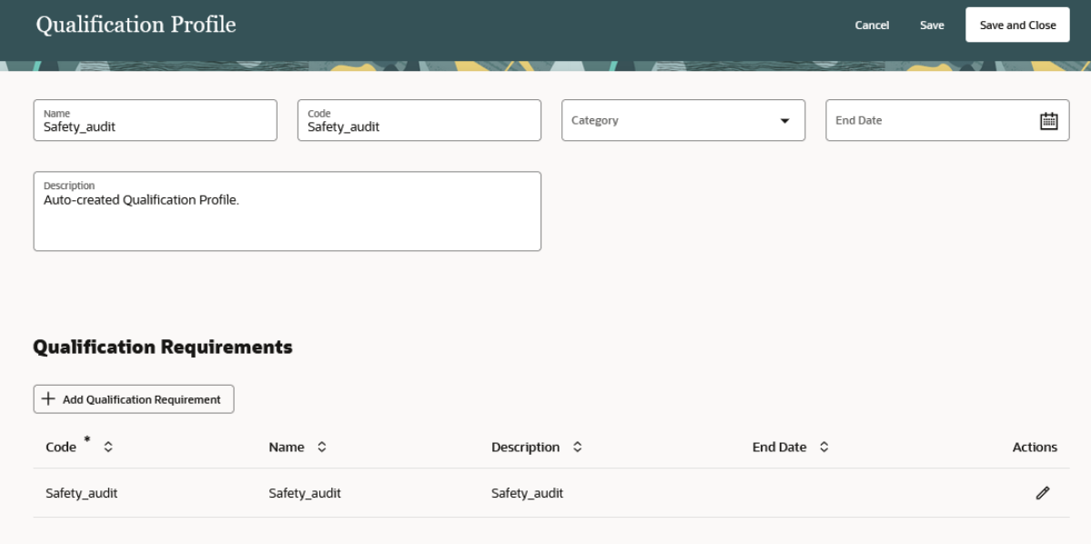Image resolution: width=1091 pixels, height=544 pixels.
Task: Sort by Name column arrows
Action: (x=321, y=448)
